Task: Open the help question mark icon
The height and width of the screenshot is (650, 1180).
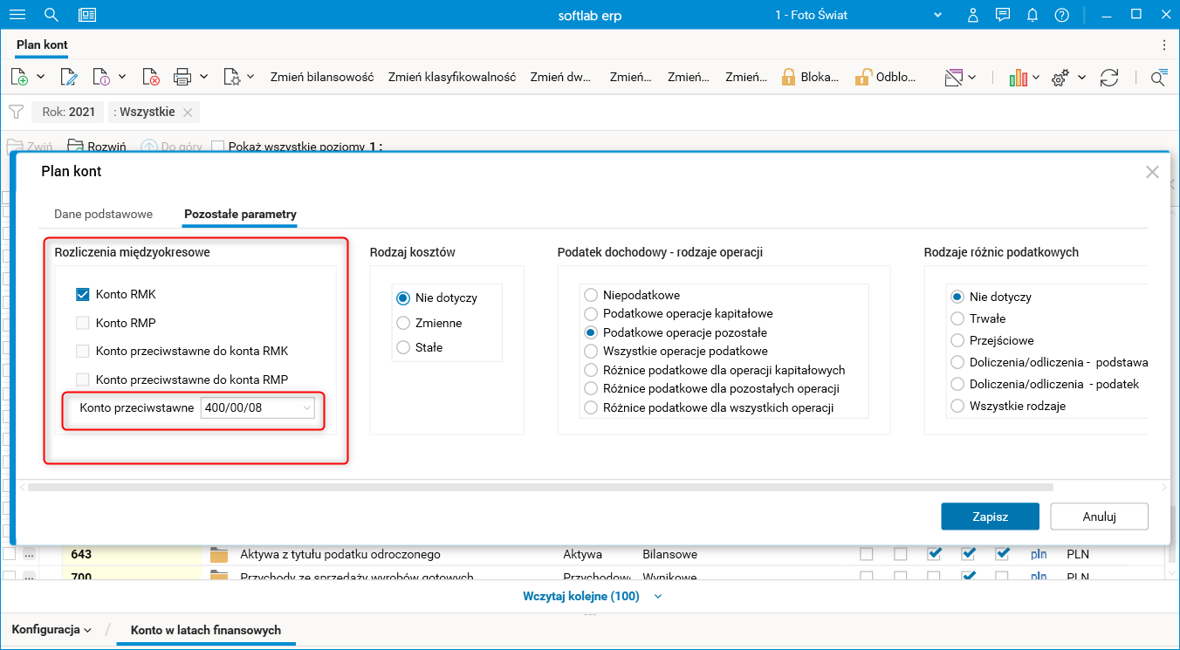Action: [x=1061, y=15]
